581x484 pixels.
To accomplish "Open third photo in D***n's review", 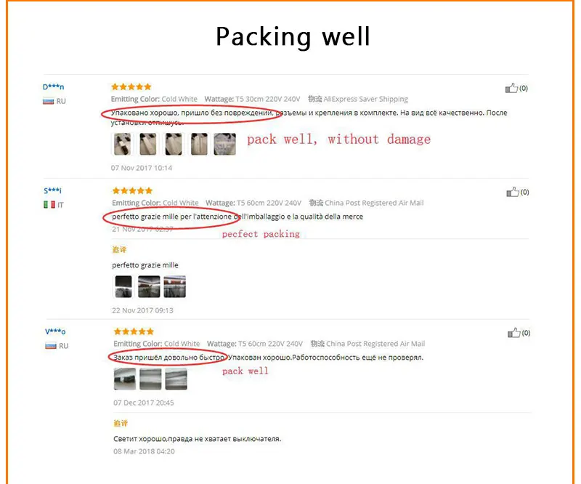I will pos(174,144).
